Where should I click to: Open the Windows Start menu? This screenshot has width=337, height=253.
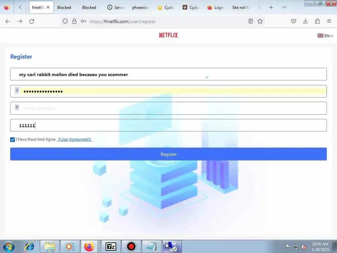(9, 246)
